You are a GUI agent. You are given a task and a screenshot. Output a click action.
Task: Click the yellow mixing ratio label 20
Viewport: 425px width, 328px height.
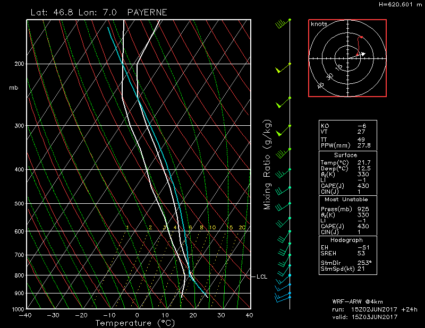pos(242,228)
